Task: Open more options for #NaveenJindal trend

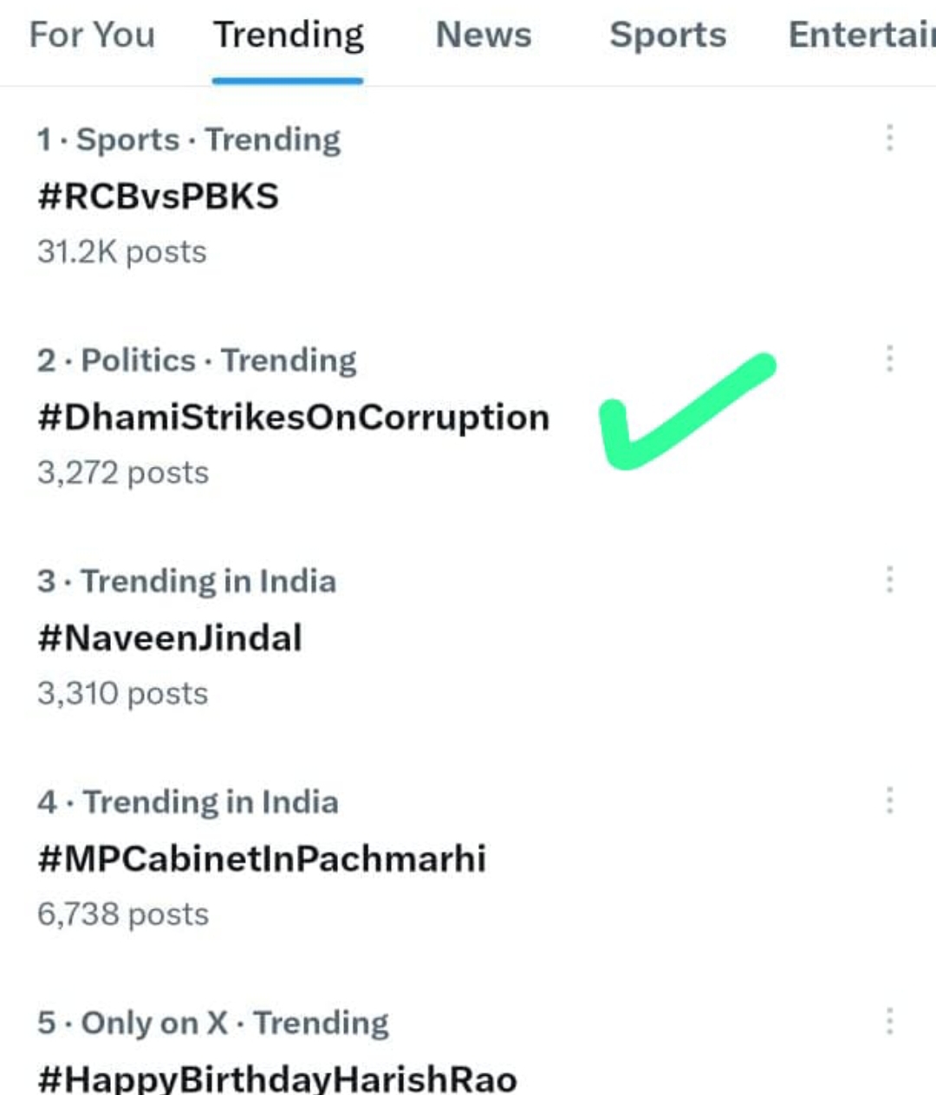Action: [889, 580]
